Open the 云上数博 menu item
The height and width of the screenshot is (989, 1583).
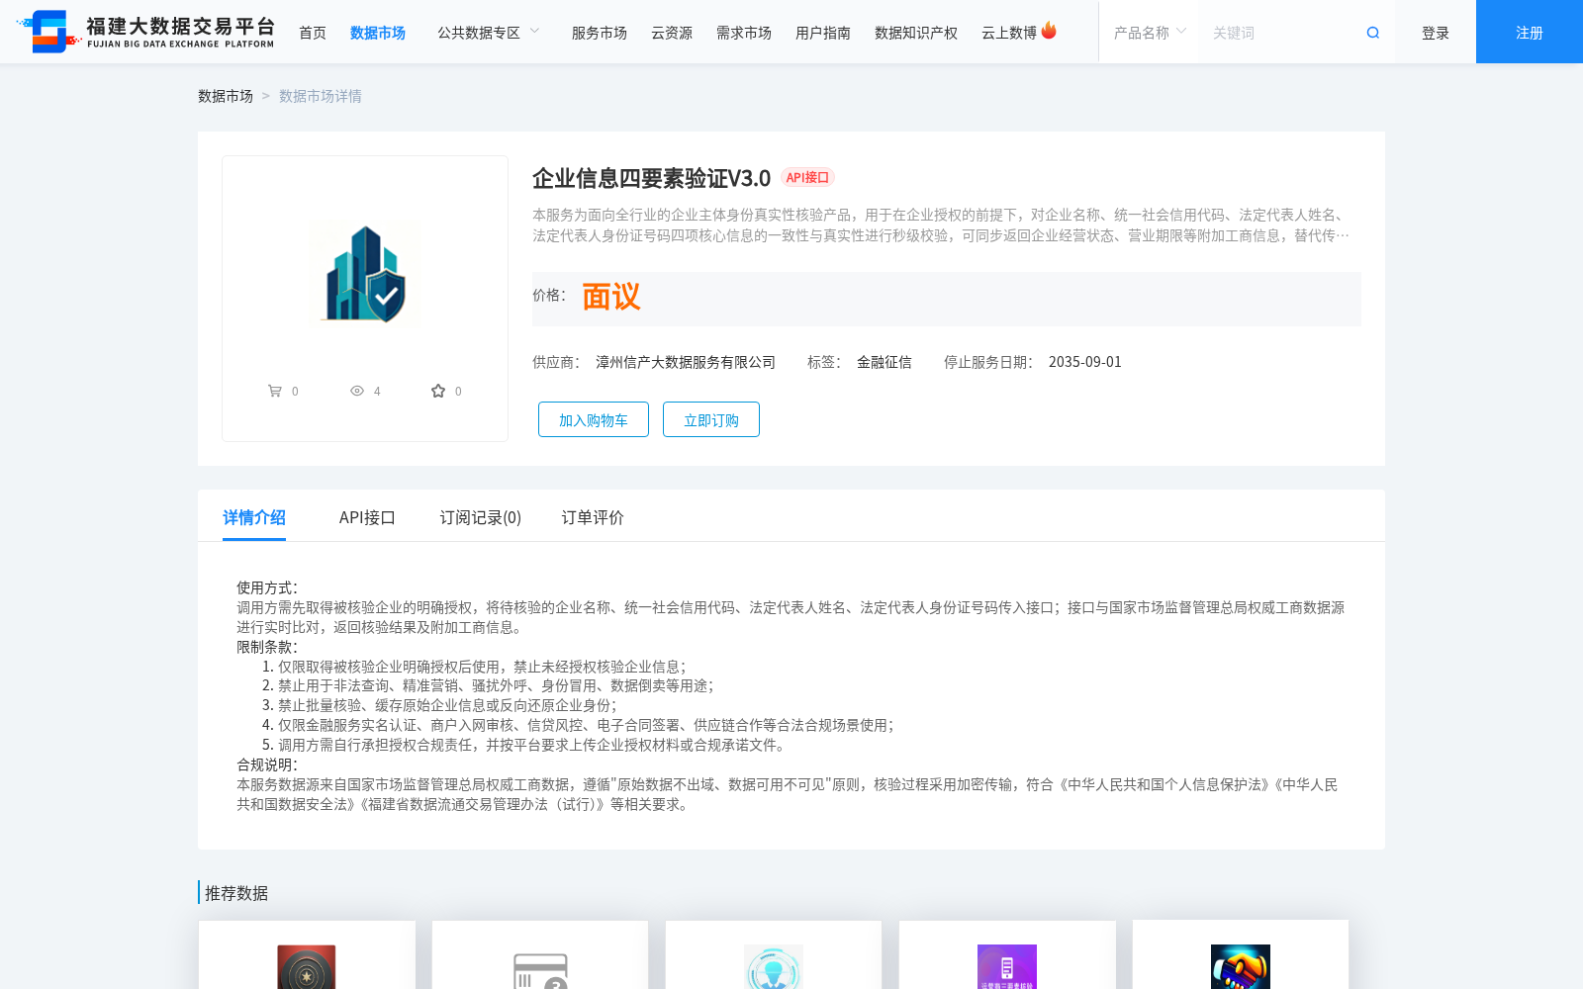pos(1009,33)
